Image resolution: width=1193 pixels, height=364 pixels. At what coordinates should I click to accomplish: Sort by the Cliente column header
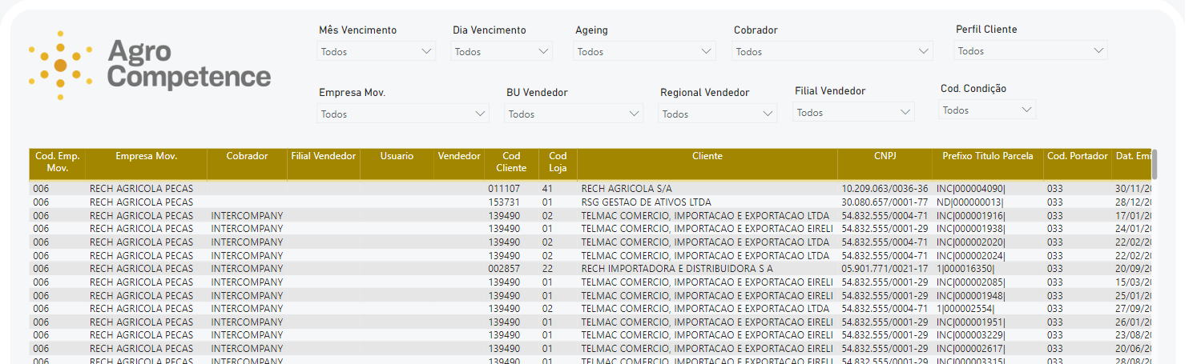707,157
